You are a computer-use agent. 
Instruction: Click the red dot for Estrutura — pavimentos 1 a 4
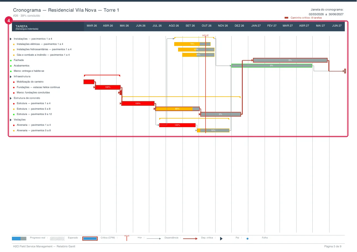(x=14, y=104)
